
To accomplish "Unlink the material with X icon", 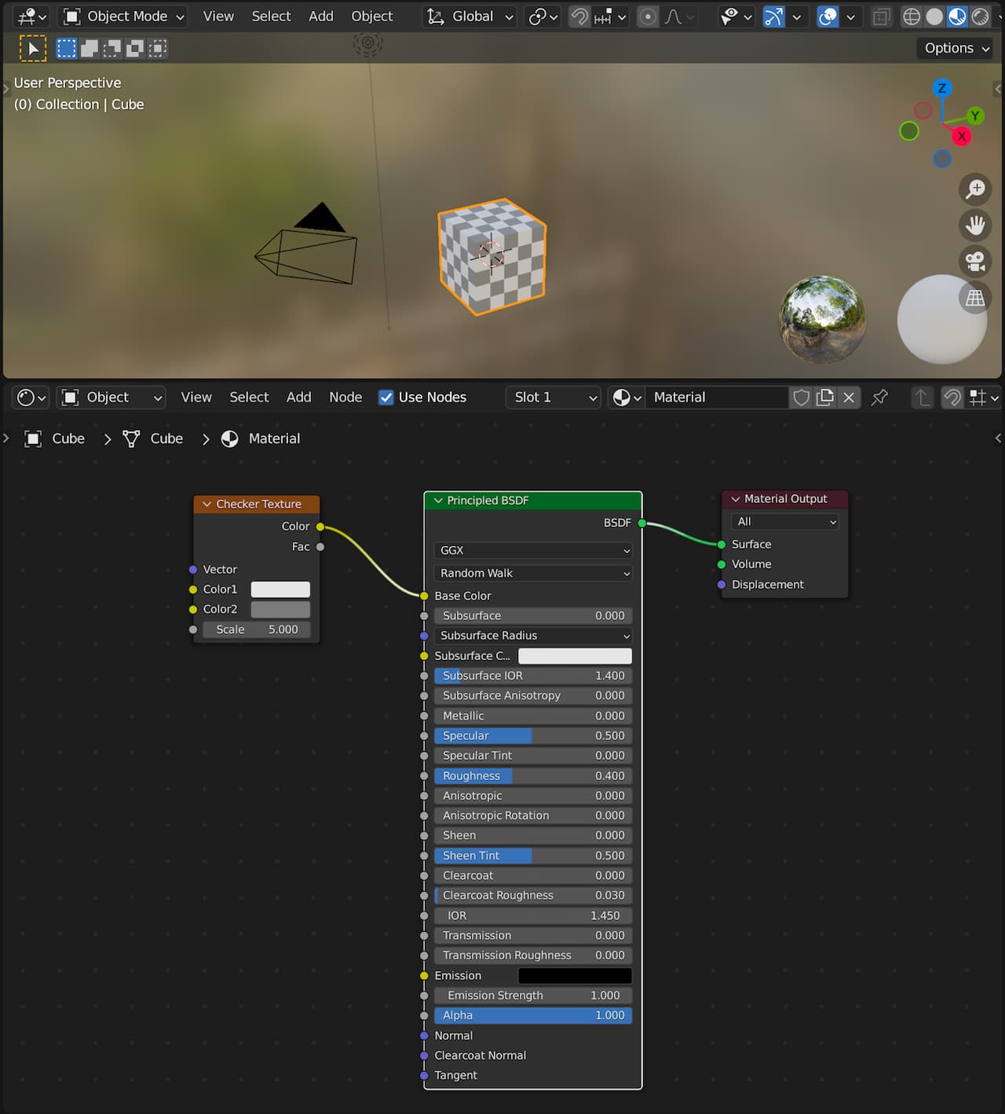I will [x=849, y=398].
